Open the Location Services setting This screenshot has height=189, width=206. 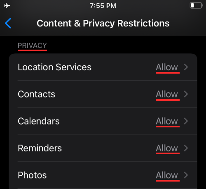pyautogui.click(x=103, y=67)
